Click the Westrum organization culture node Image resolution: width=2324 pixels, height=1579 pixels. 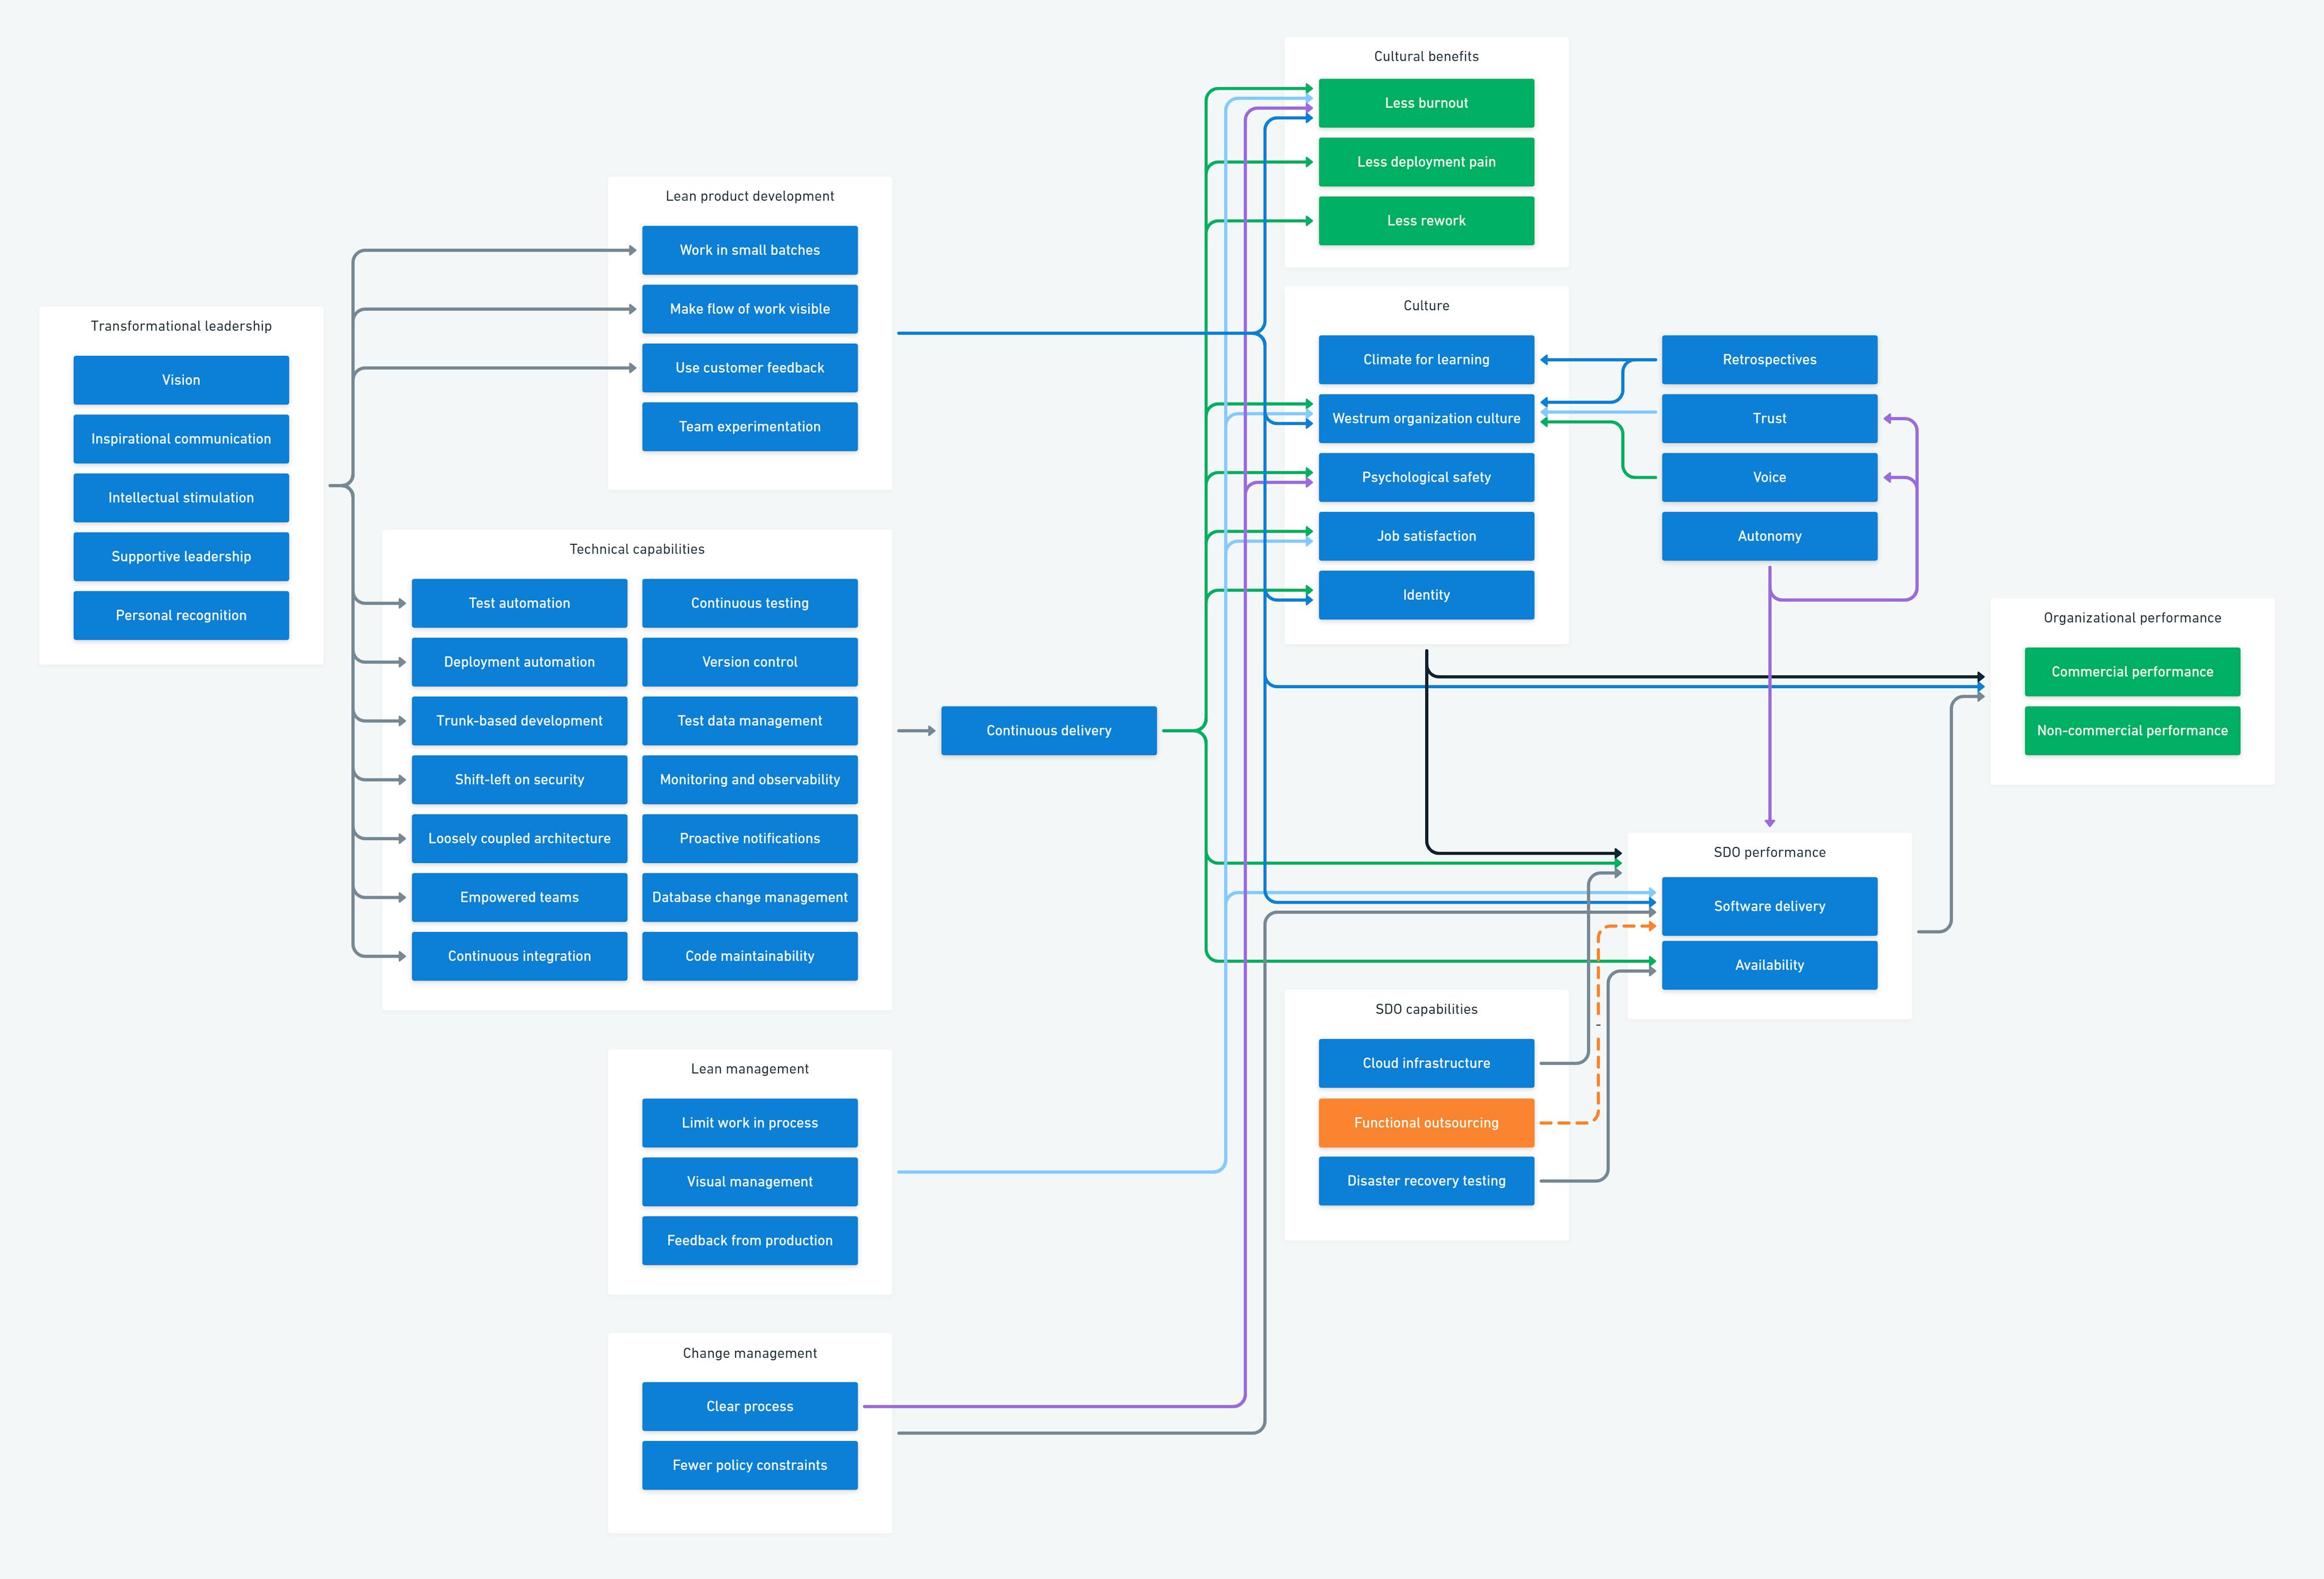(x=1426, y=418)
